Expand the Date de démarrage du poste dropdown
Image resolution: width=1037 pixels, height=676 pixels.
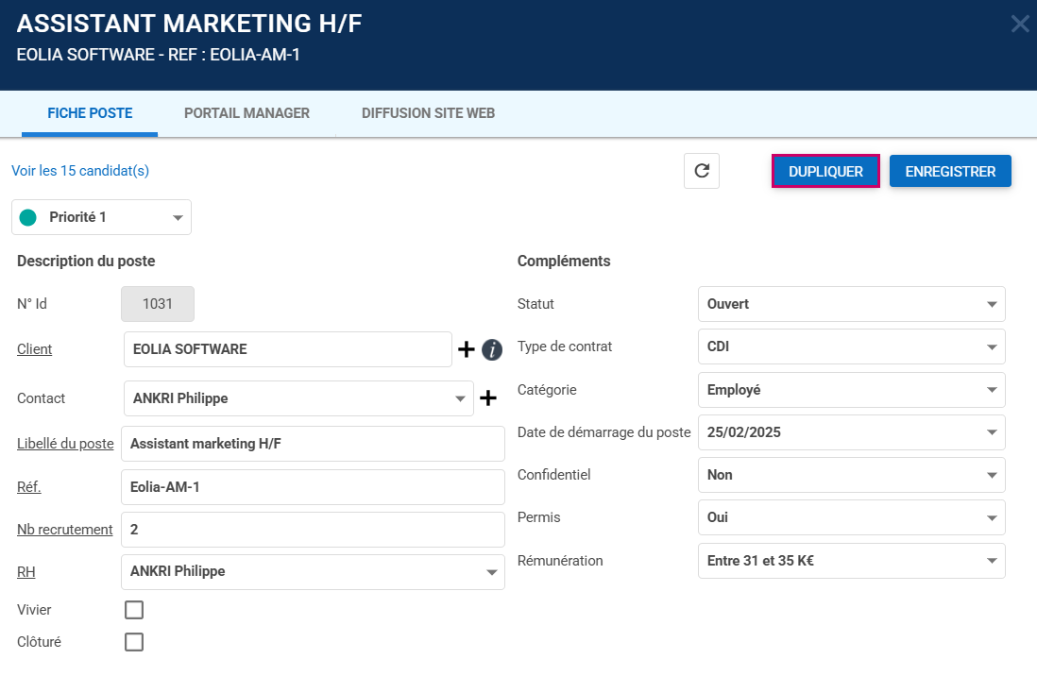pos(851,432)
